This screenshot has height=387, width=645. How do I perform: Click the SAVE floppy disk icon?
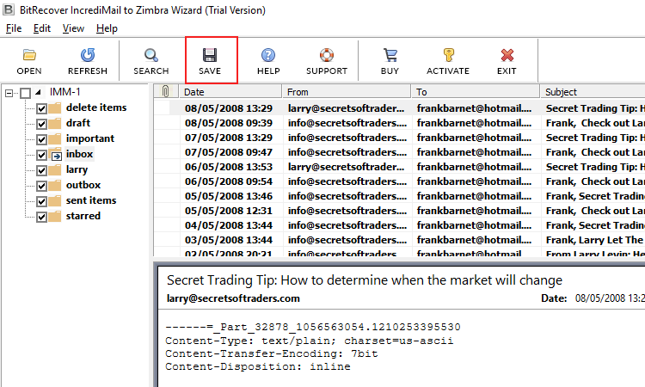tap(210, 55)
